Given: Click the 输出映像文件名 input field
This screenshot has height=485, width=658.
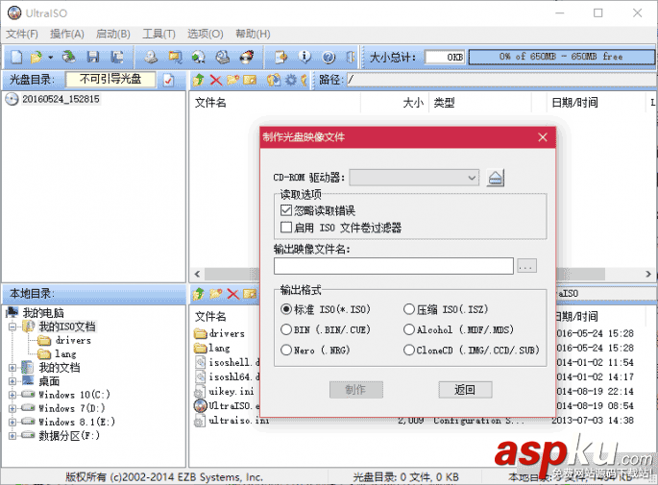Looking at the screenshot, I should click(394, 266).
